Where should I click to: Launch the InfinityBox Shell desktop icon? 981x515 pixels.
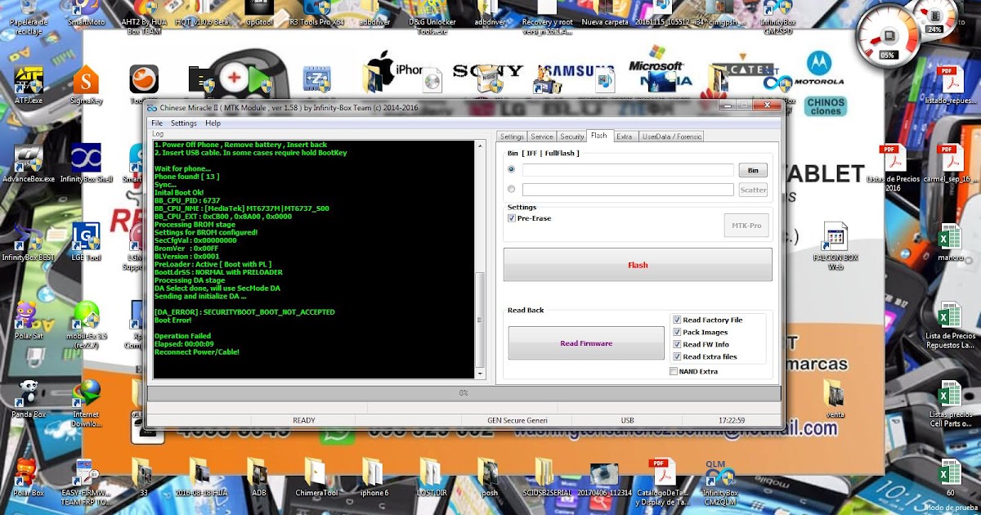(86, 163)
